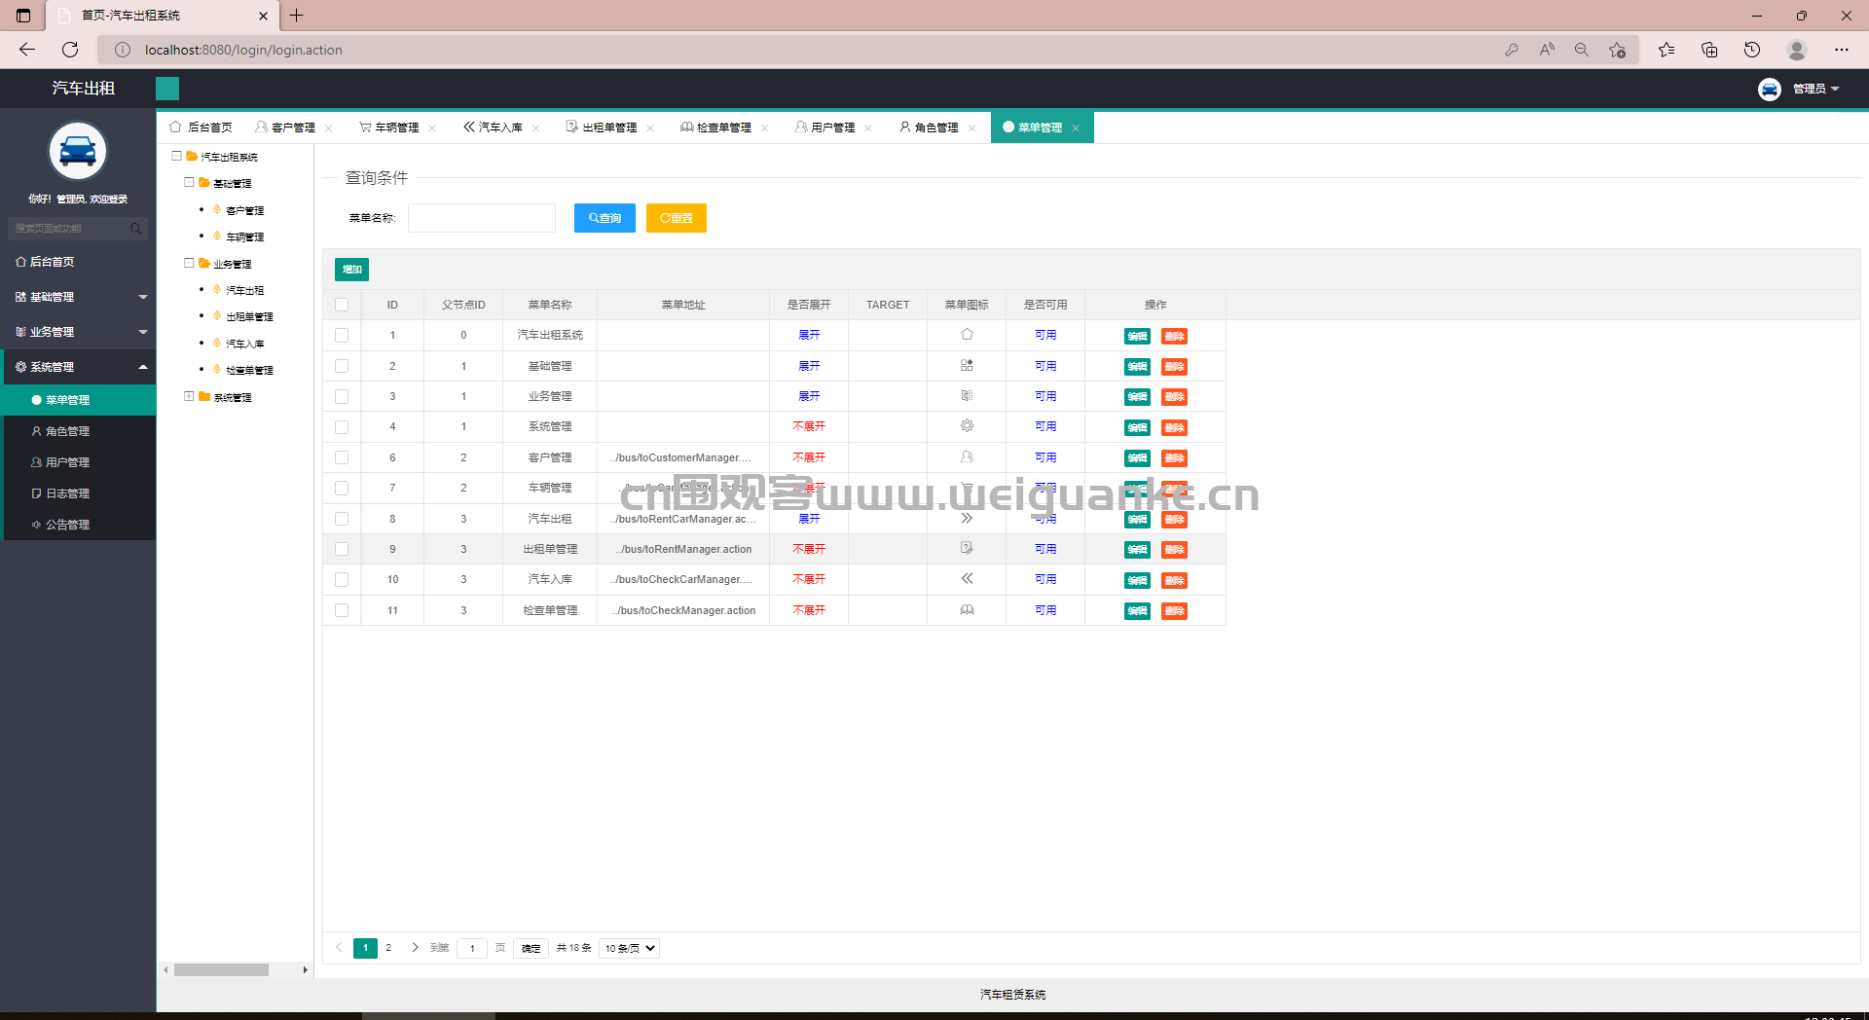
Task: Close the 汽车入库 tab
Action: [x=535, y=128]
